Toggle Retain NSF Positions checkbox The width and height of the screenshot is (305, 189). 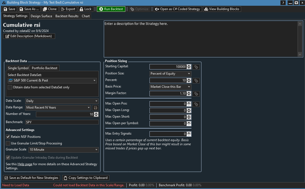click(x=8, y=137)
